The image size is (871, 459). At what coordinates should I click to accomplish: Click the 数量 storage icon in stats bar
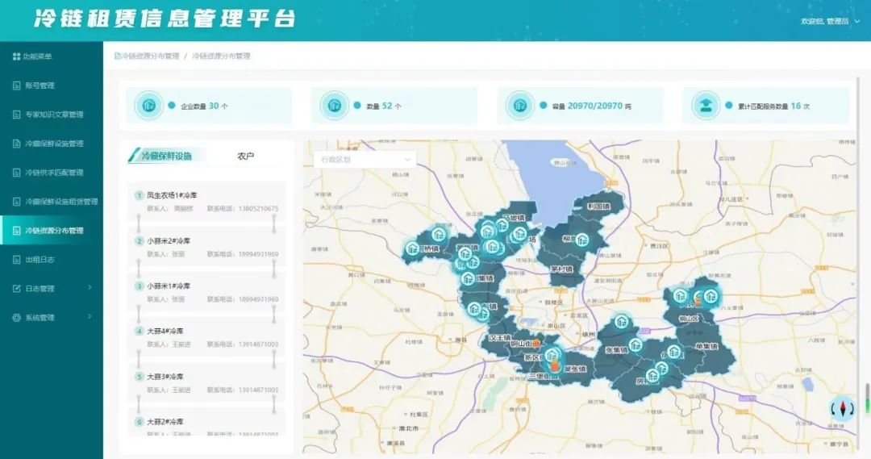333,106
